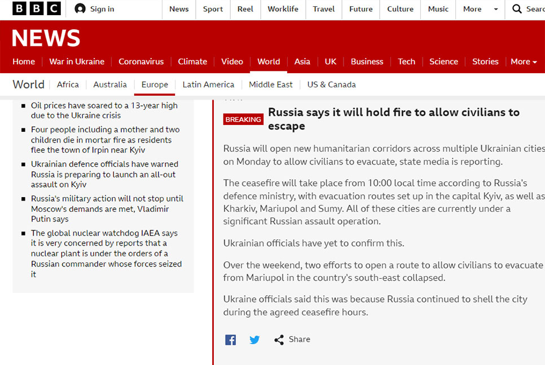Open the Worklife section
This screenshot has height=365, width=545.
tap(283, 9)
